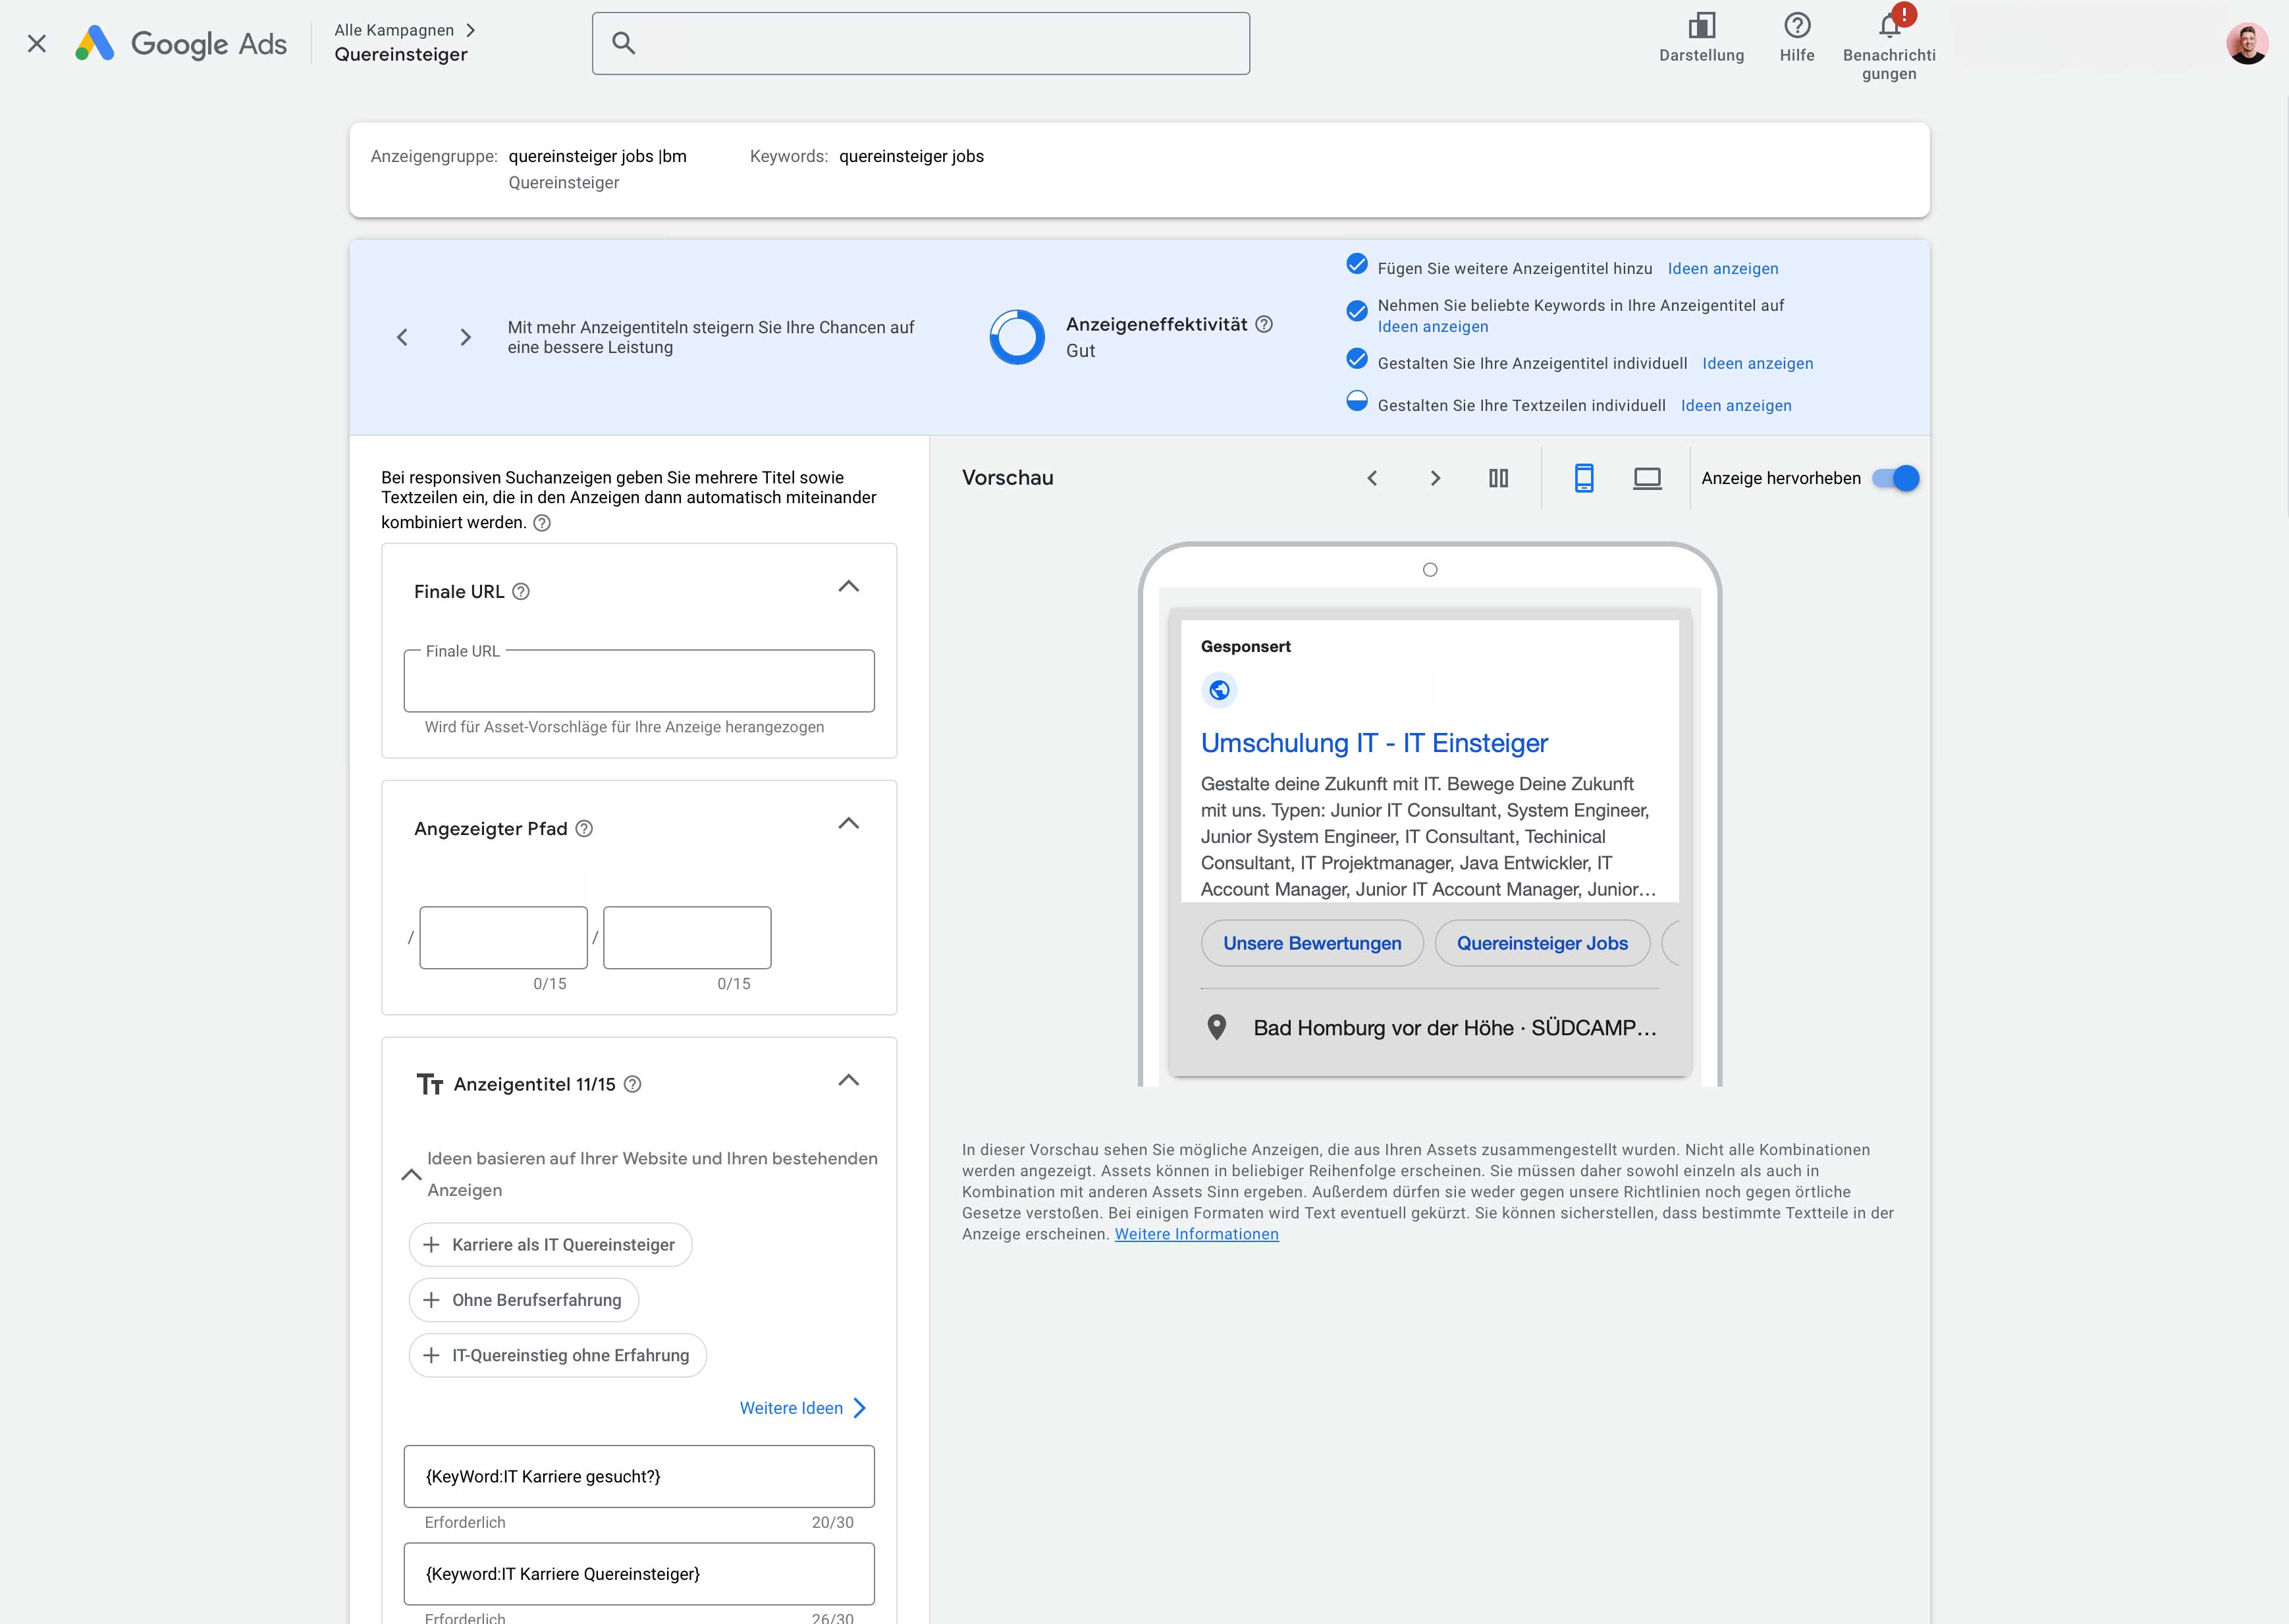Open the notifications bell icon
2289x1624 pixels.
(x=1888, y=26)
